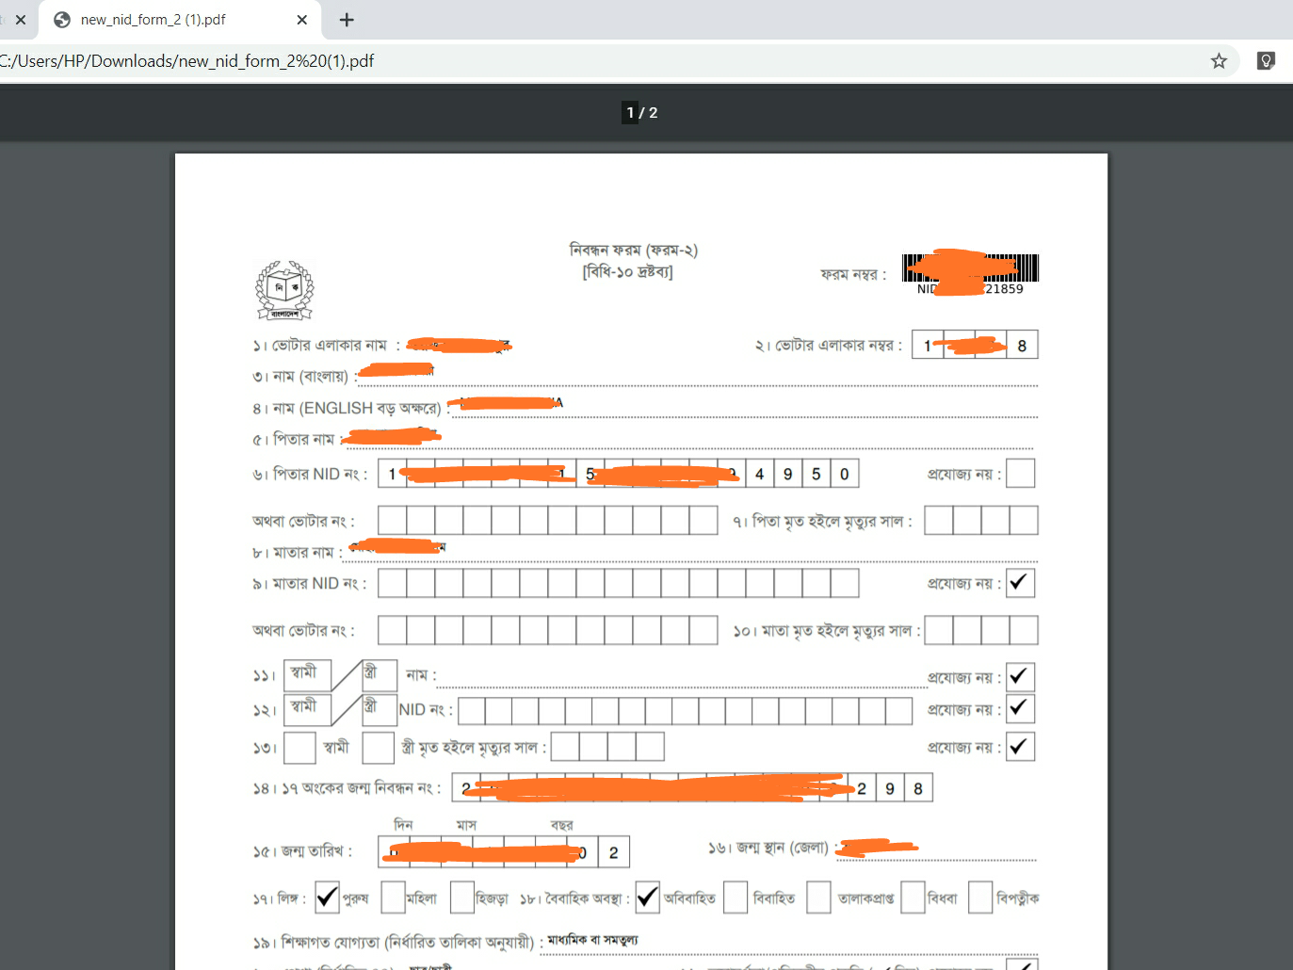Close the new_nid_form_2 (1).pdf tab

[301, 20]
